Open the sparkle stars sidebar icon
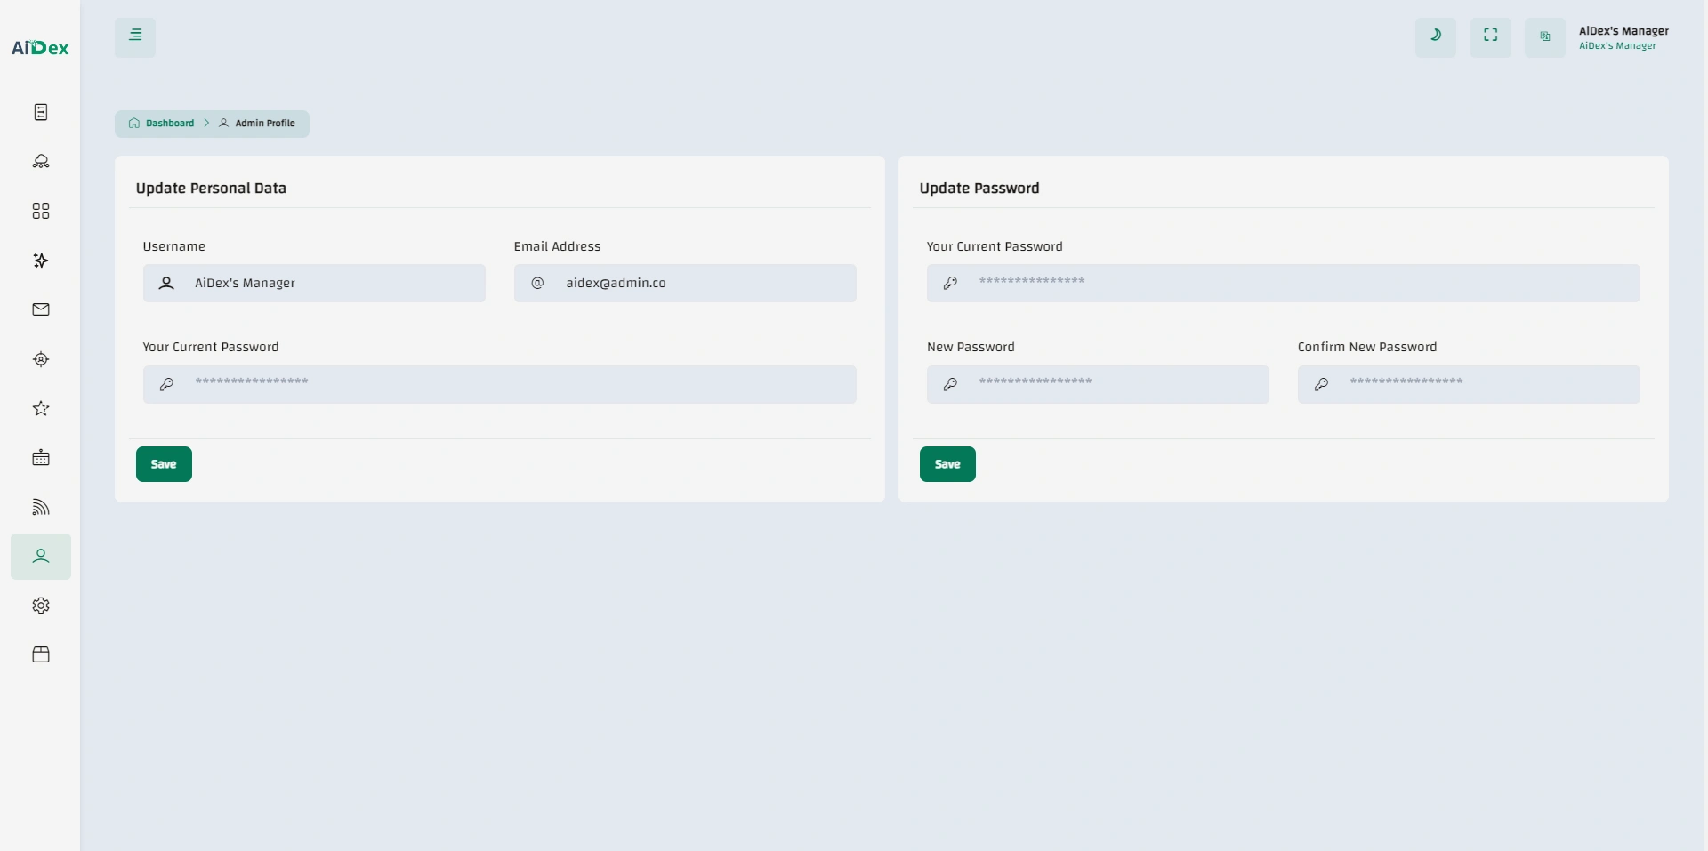Viewport: 1708px width, 851px height. click(x=41, y=261)
